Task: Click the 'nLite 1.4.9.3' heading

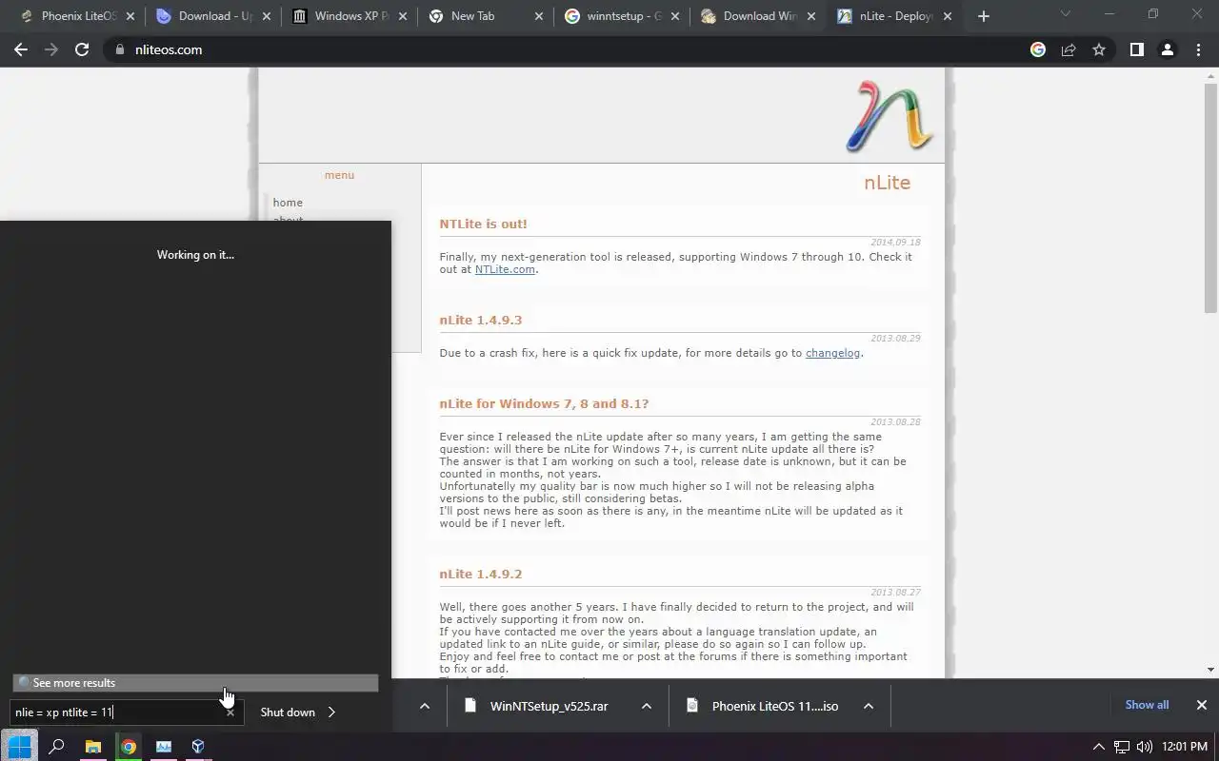Action: tap(481, 321)
